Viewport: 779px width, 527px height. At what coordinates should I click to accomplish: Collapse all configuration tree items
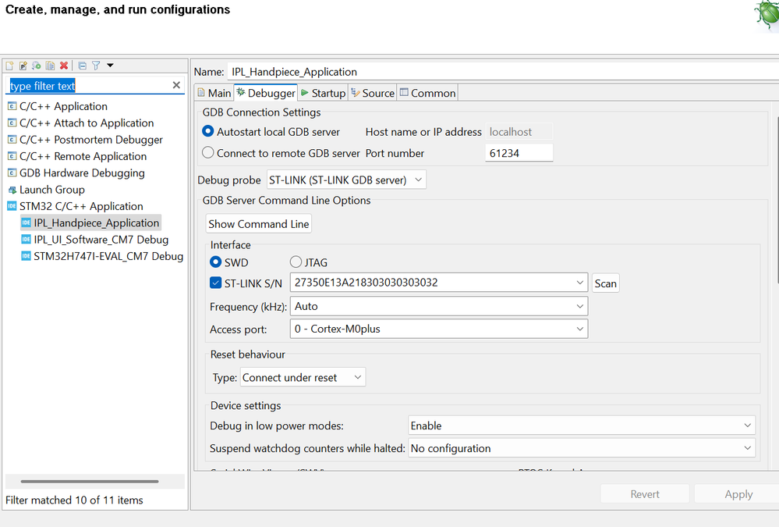click(82, 66)
